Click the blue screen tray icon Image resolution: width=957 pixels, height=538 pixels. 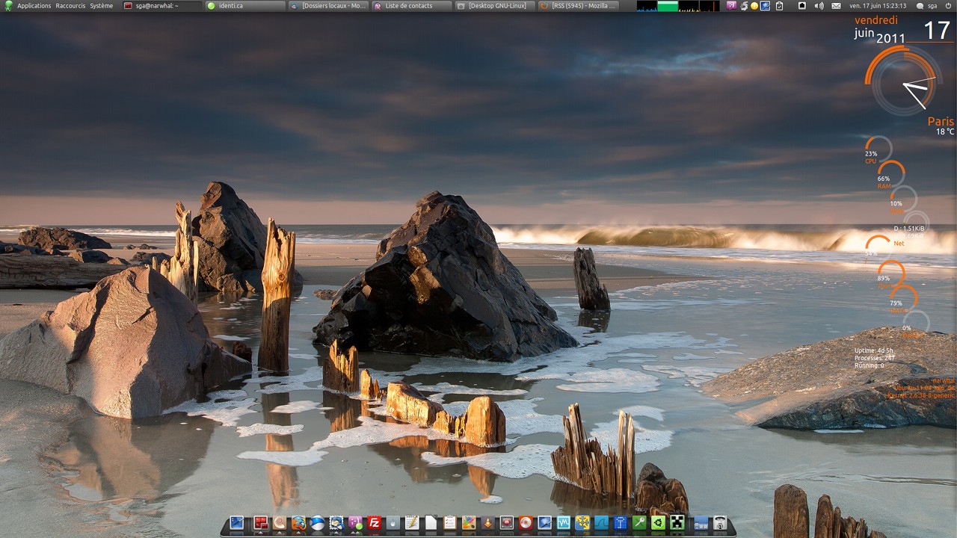[765, 5]
